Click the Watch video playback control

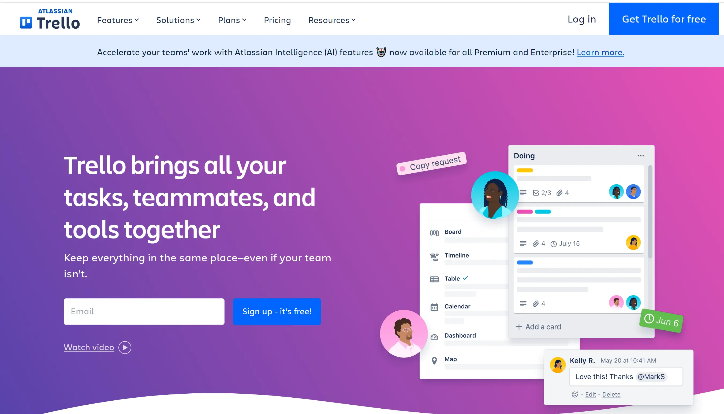coord(125,347)
